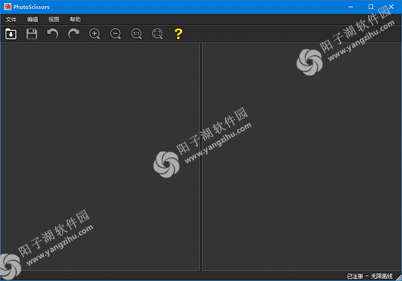The image size is (402, 281).
Task: Minimize the PhotoScissors window
Action: click(x=350, y=7)
